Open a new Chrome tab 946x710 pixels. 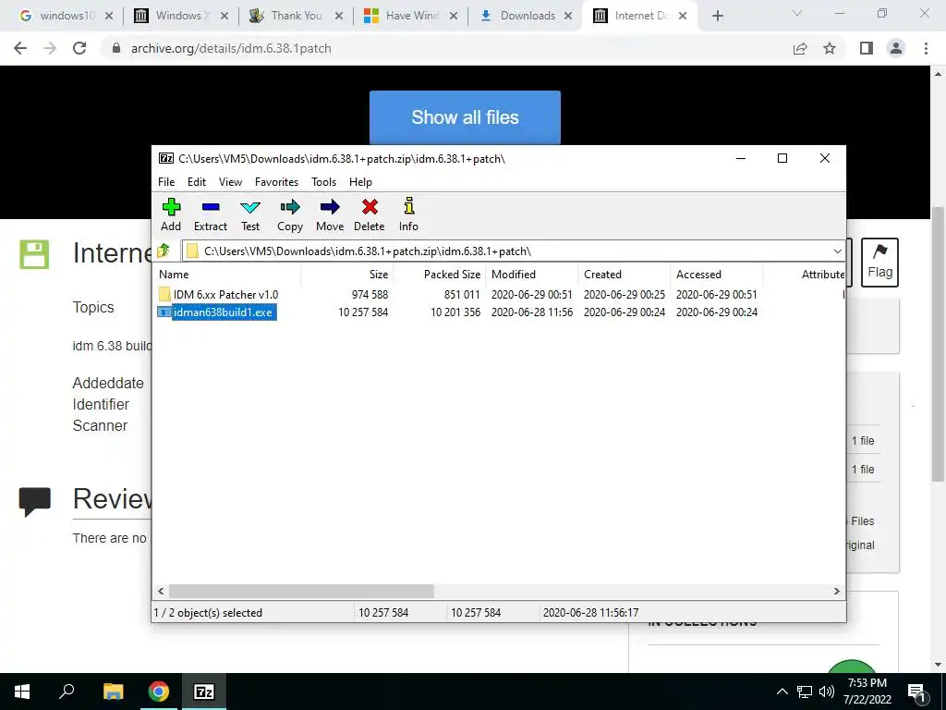[x=717, y=17]
